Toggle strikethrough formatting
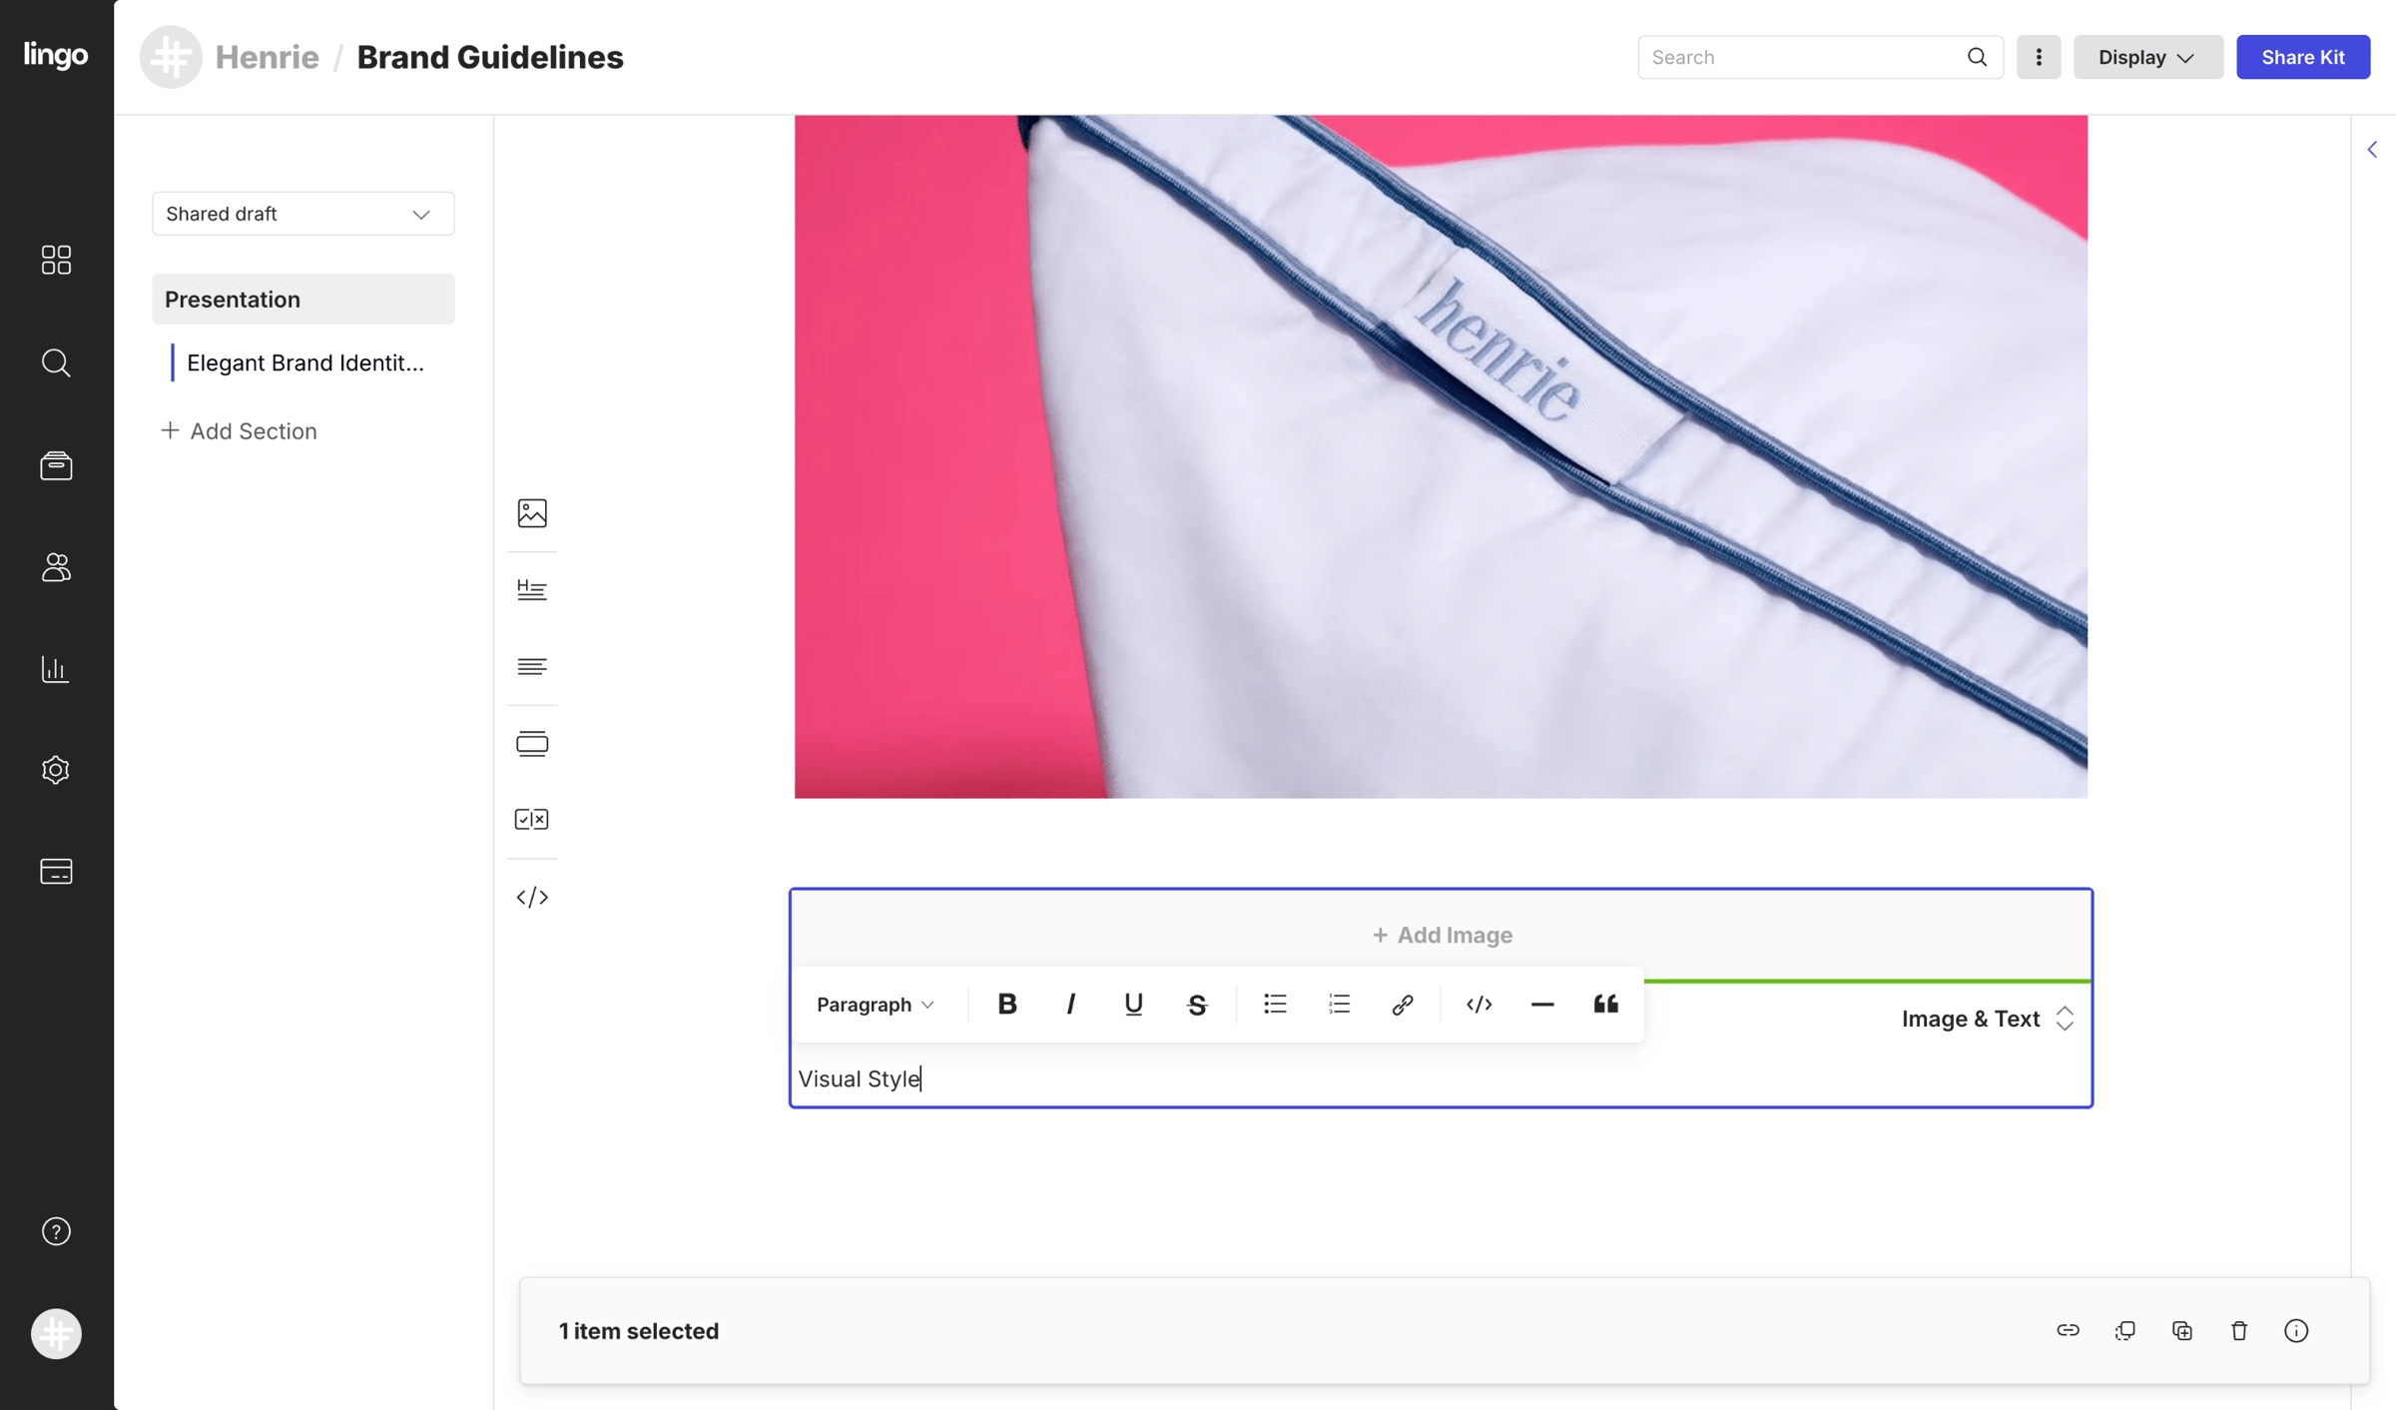Screen dimensions: 2396x1410 [1197, 1005]
